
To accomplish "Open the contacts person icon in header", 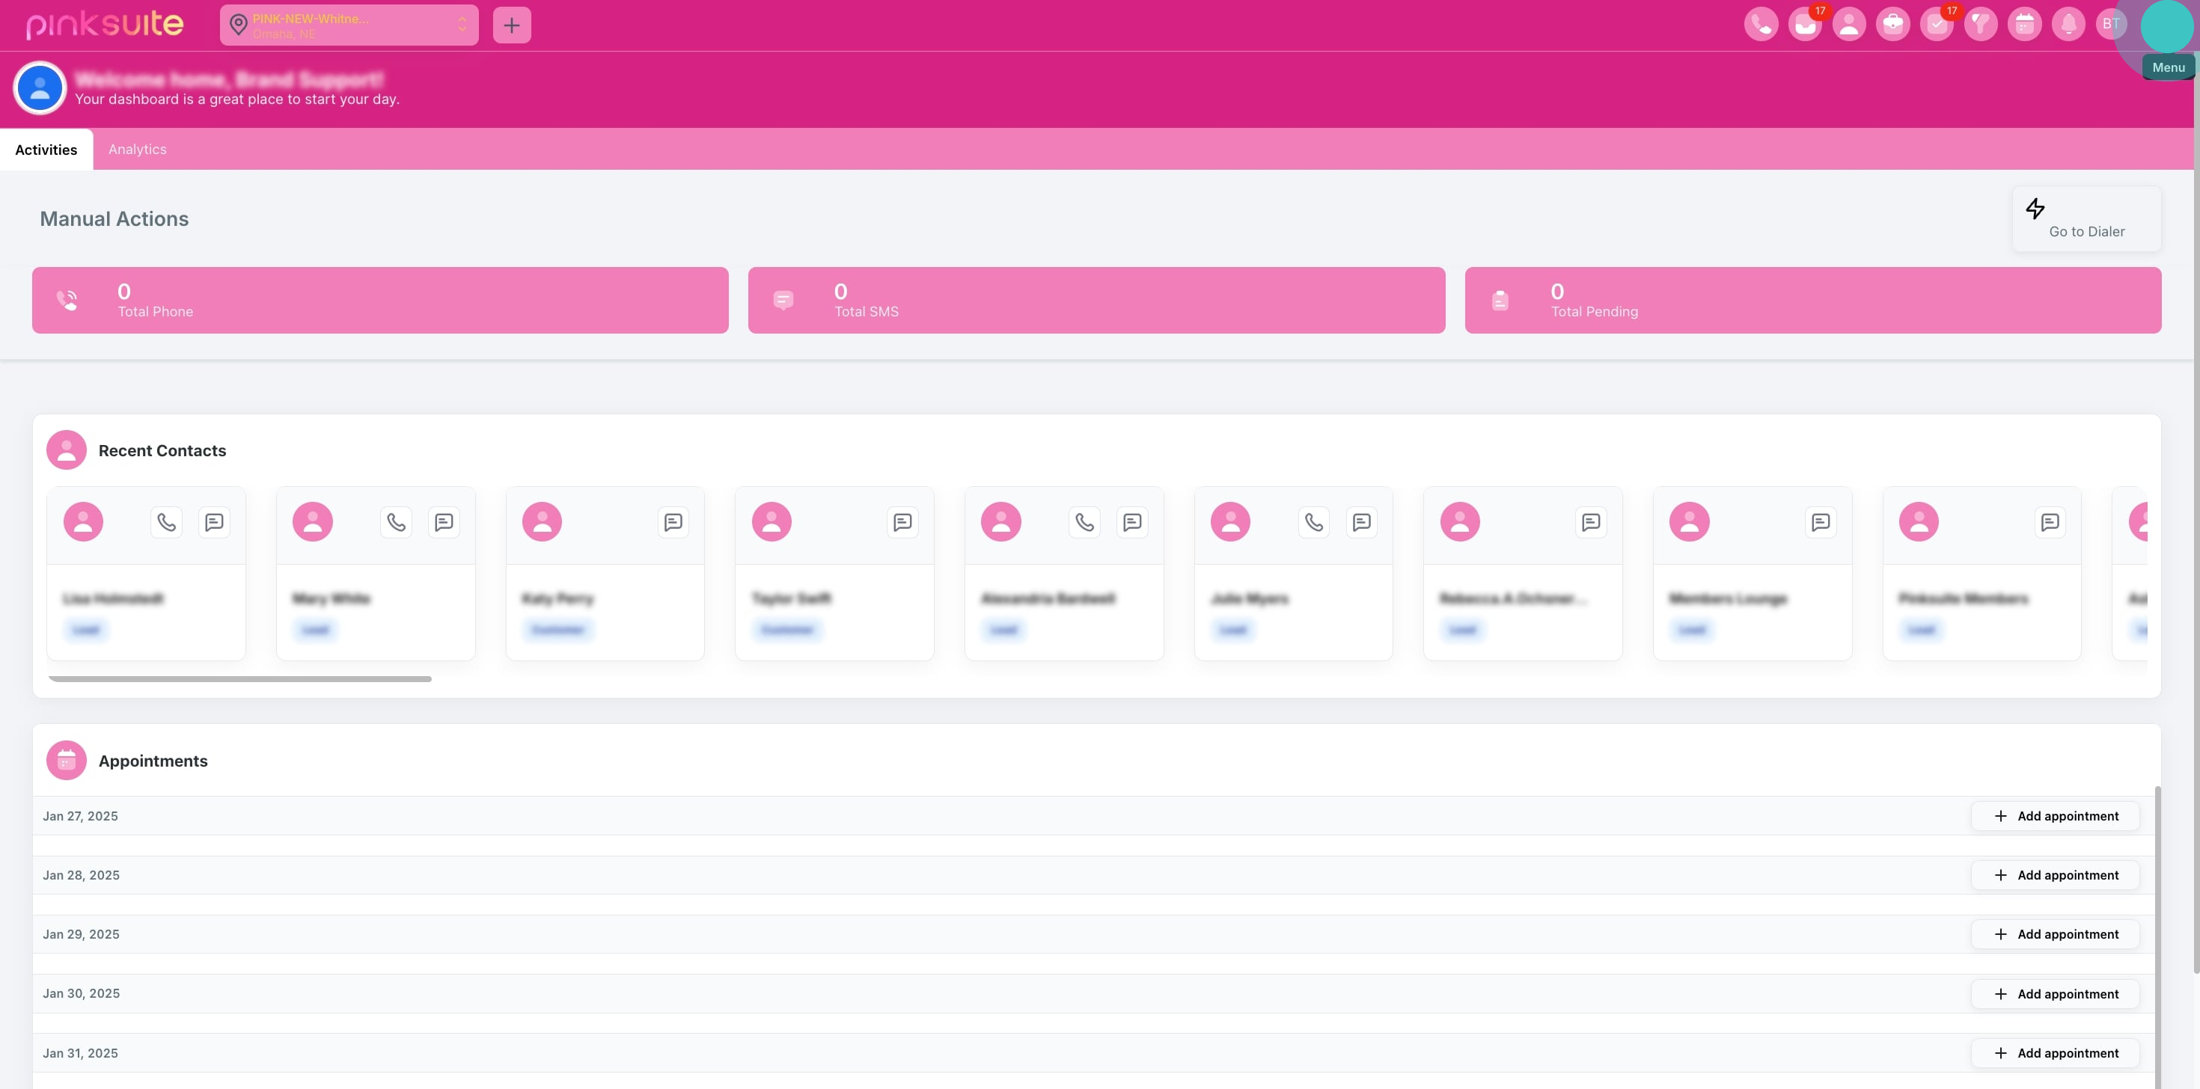I will click(x=1849, y=24).
